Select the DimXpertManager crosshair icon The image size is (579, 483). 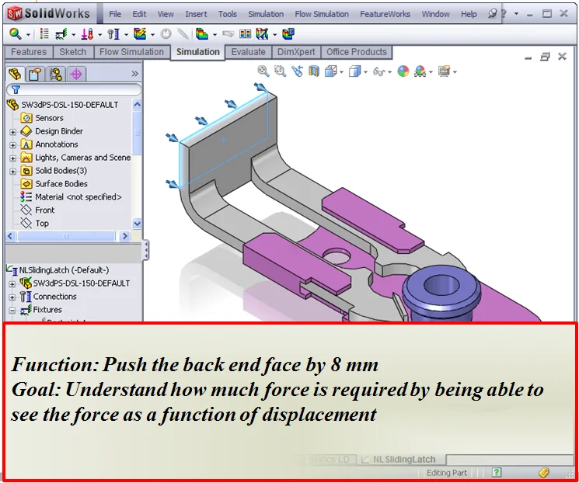[75, 74]
